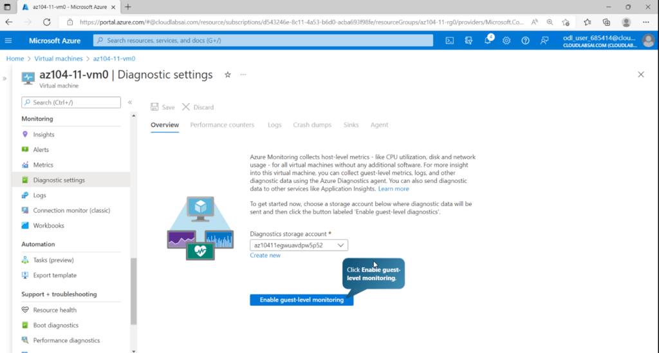Go to Virtual machines breadcrumb

click(59, 59)
